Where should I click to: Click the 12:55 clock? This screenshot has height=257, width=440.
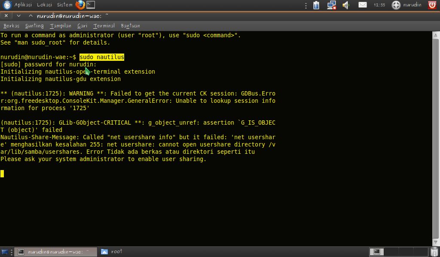coord(379,5)
